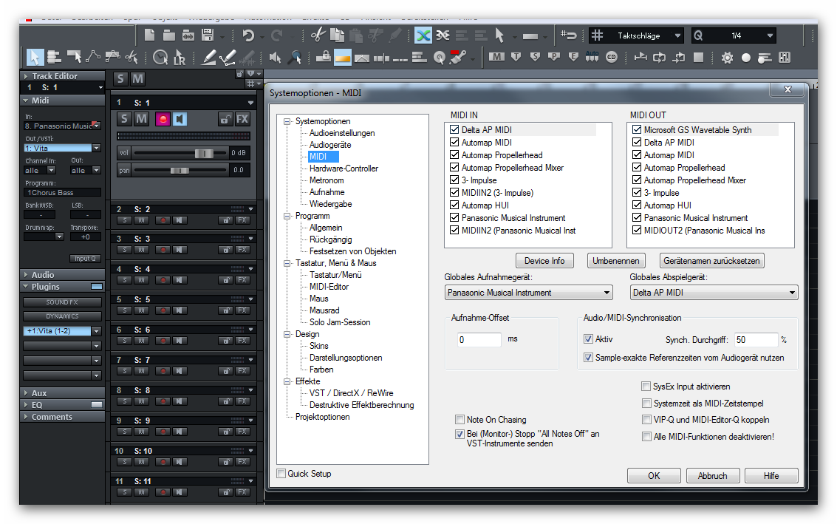Select Projektoptionen in tree
The width and height of the screenshot is (837, 524).
(x=322, y=417)
